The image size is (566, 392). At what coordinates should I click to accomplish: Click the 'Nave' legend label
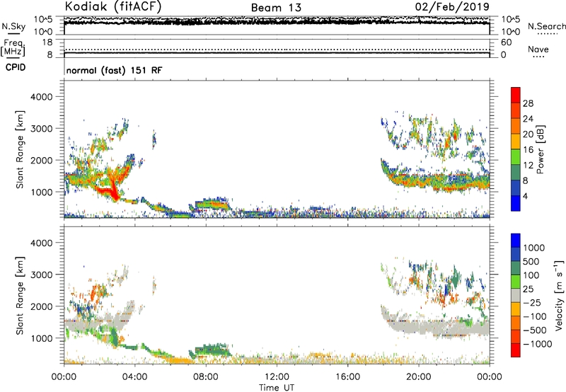[538, 49]
